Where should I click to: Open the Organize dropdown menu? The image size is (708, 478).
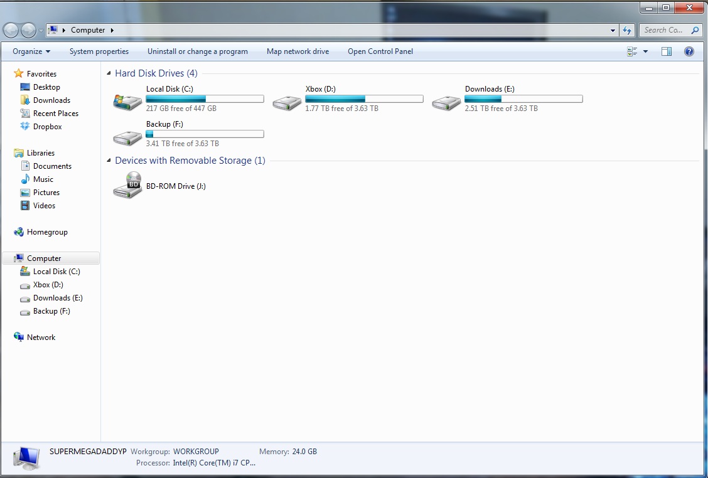31,51
